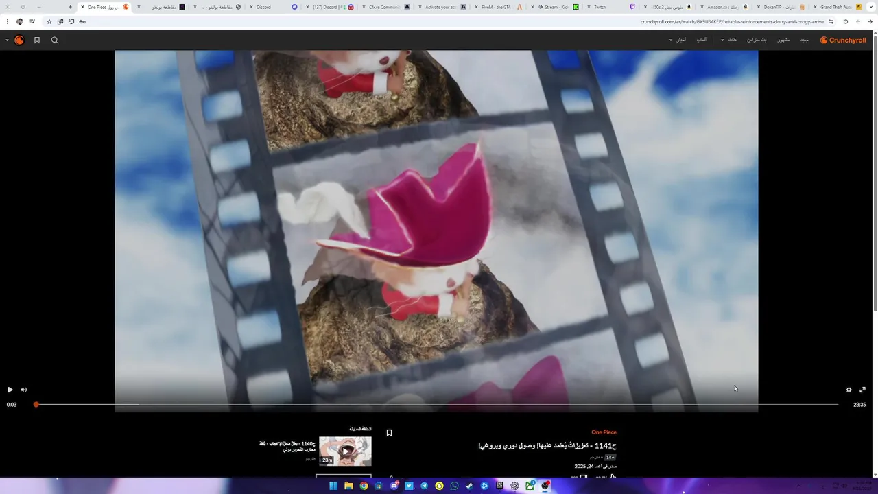Screen dimensions: 878x494
Task: Open Snapchat from the taskbar
Action: (x=439, y=486)
